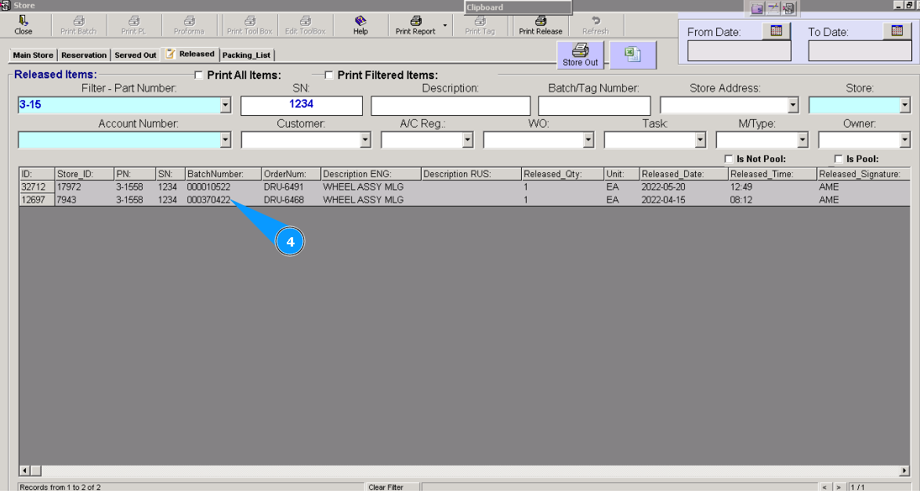920x494 pixels.
Task: Open the Print Report tool
Action: click(x=415, y=24)
